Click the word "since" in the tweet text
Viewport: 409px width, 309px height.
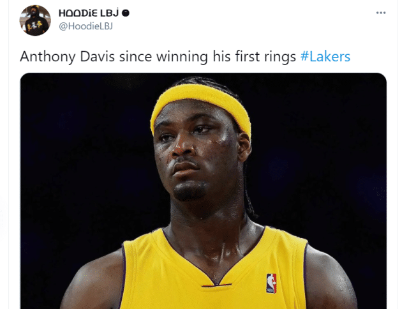coord(135,56)
